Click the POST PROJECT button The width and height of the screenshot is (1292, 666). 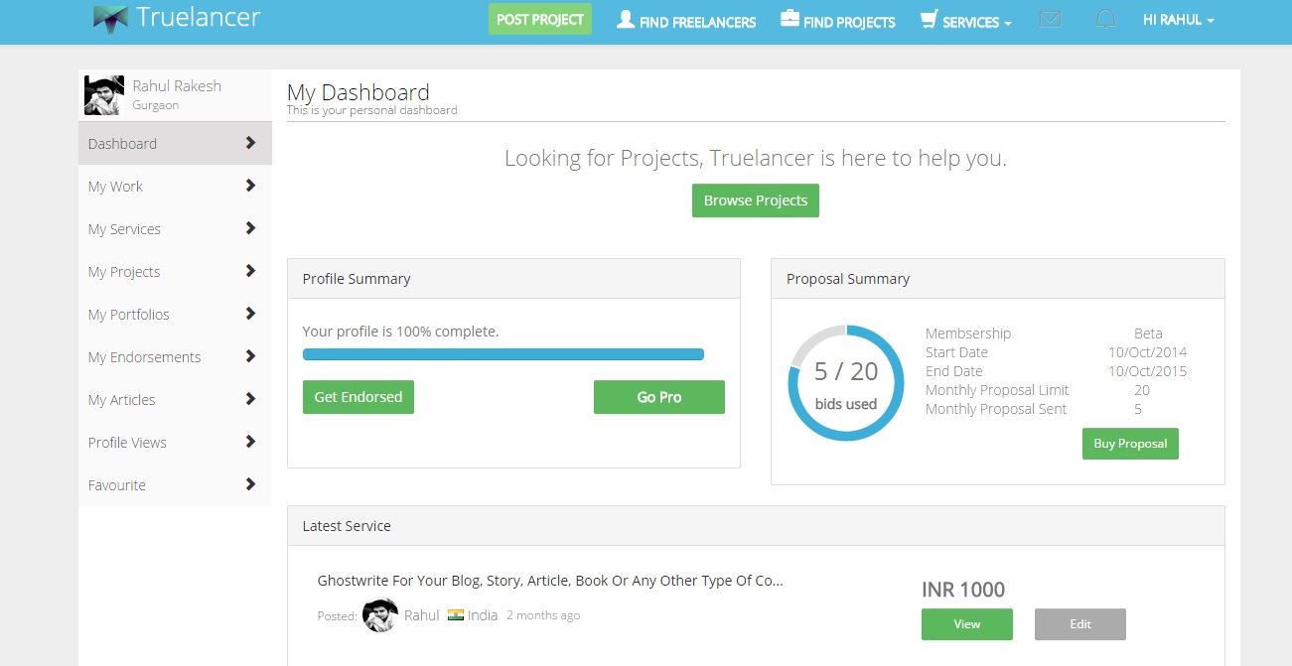click(540, 19)
